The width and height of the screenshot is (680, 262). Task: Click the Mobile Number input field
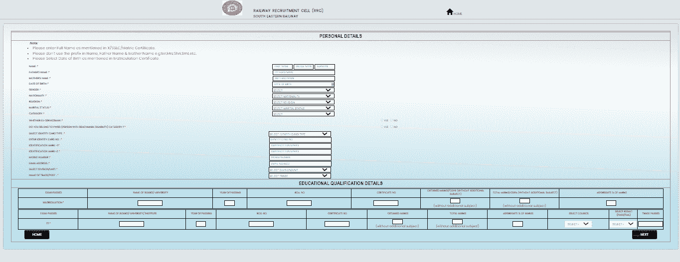(x=300, y=158)
